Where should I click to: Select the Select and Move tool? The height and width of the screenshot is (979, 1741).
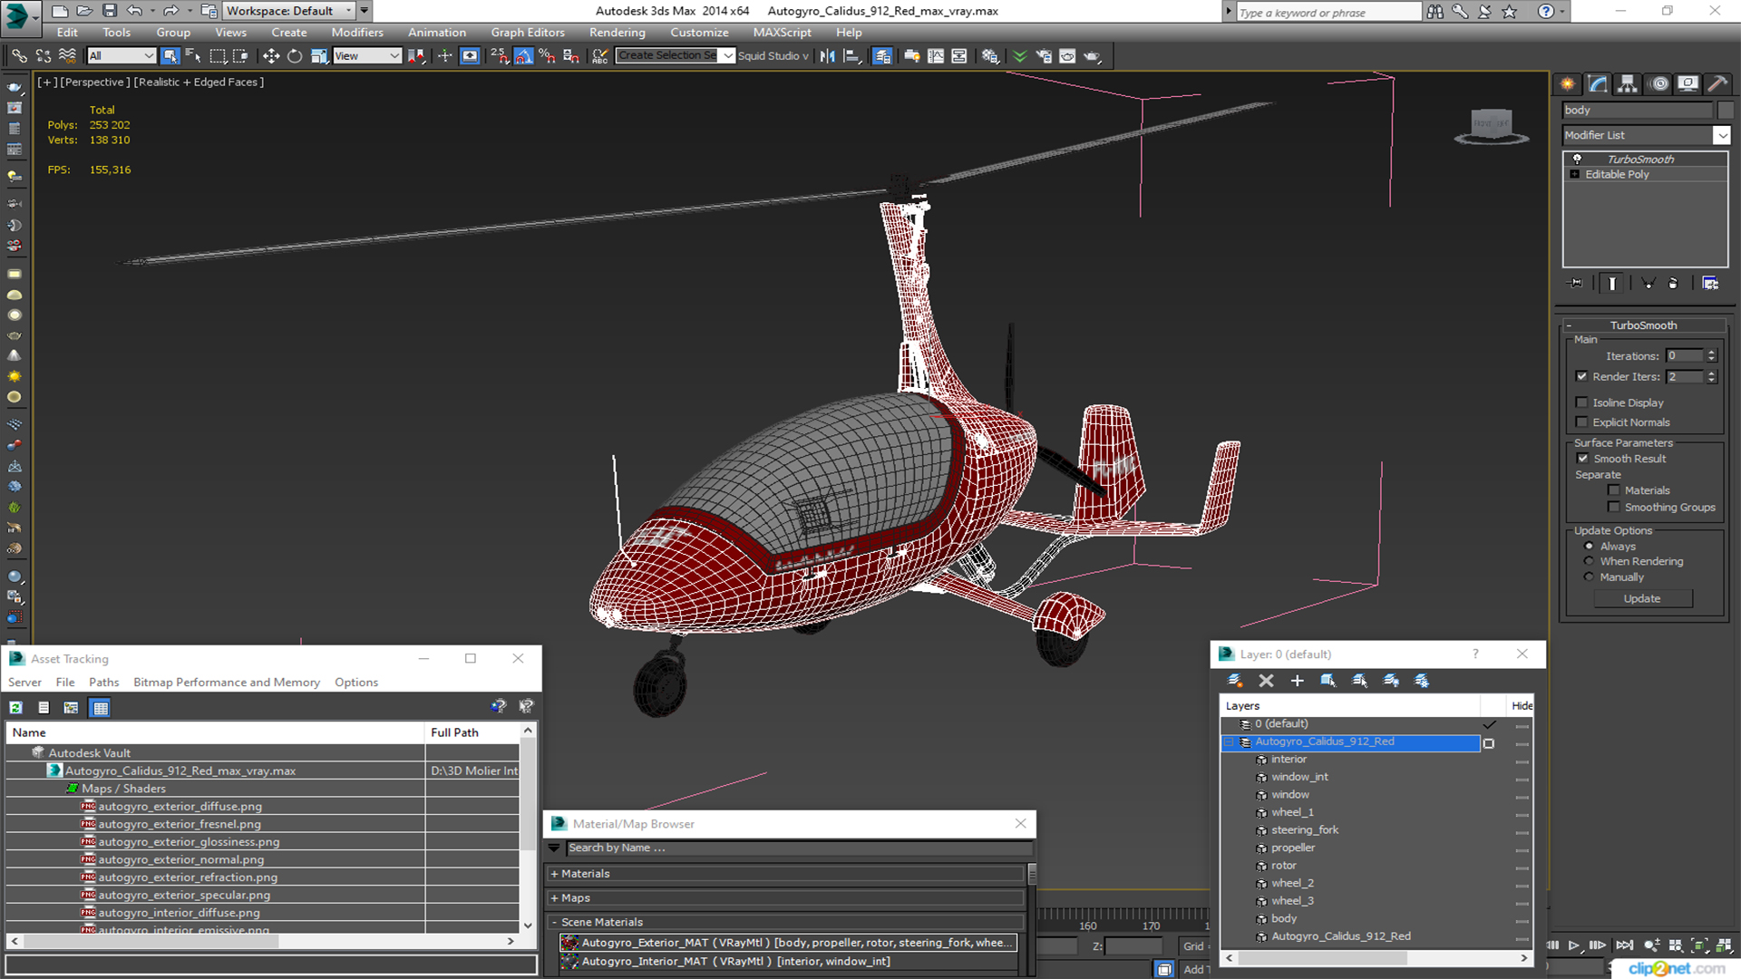(x=270, y=56)
